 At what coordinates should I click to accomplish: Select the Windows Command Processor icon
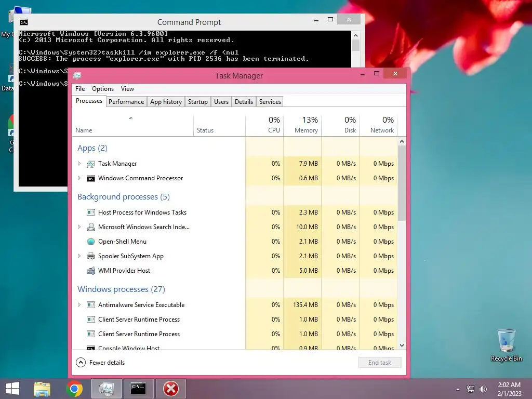pos(90,179)
